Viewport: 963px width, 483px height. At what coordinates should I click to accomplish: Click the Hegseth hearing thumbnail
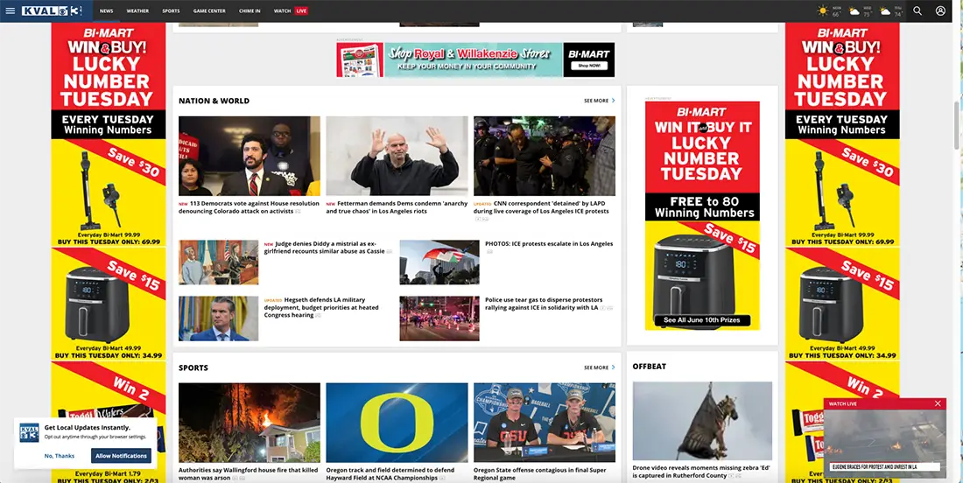coord(219,318)
